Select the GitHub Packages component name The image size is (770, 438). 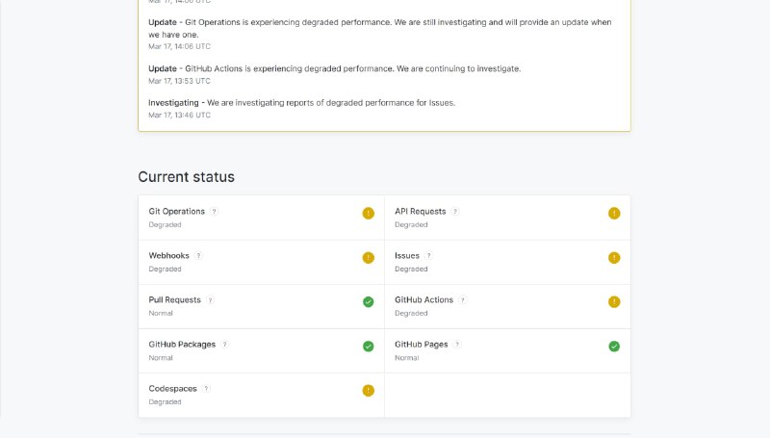click(182, 345)
